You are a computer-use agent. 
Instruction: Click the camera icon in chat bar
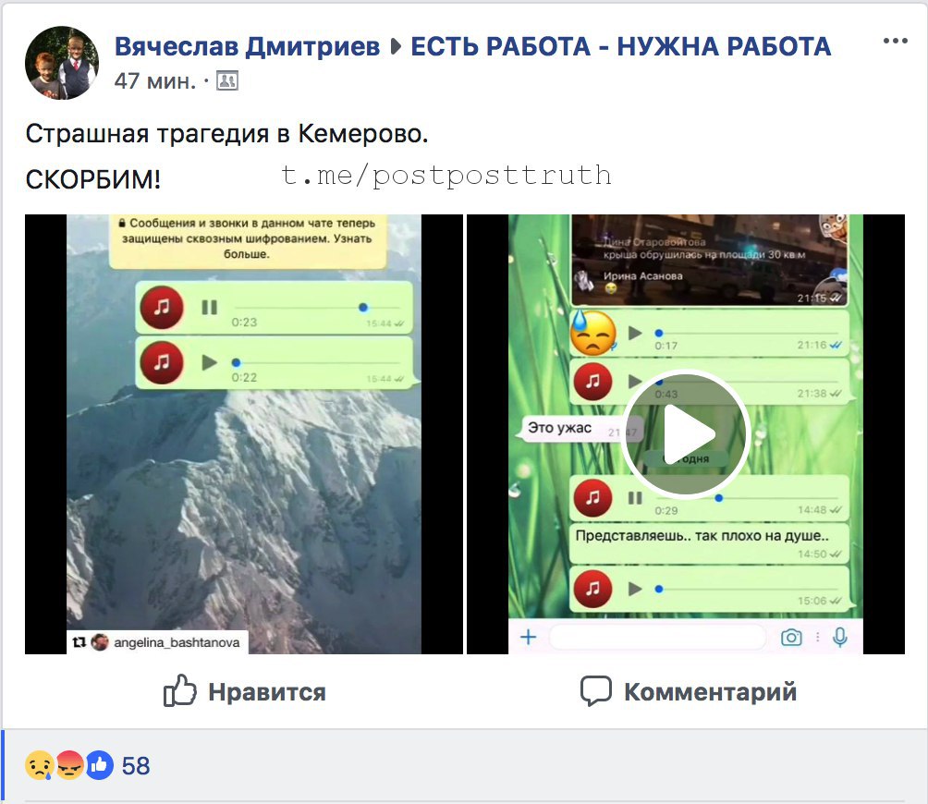pos(791,637)
